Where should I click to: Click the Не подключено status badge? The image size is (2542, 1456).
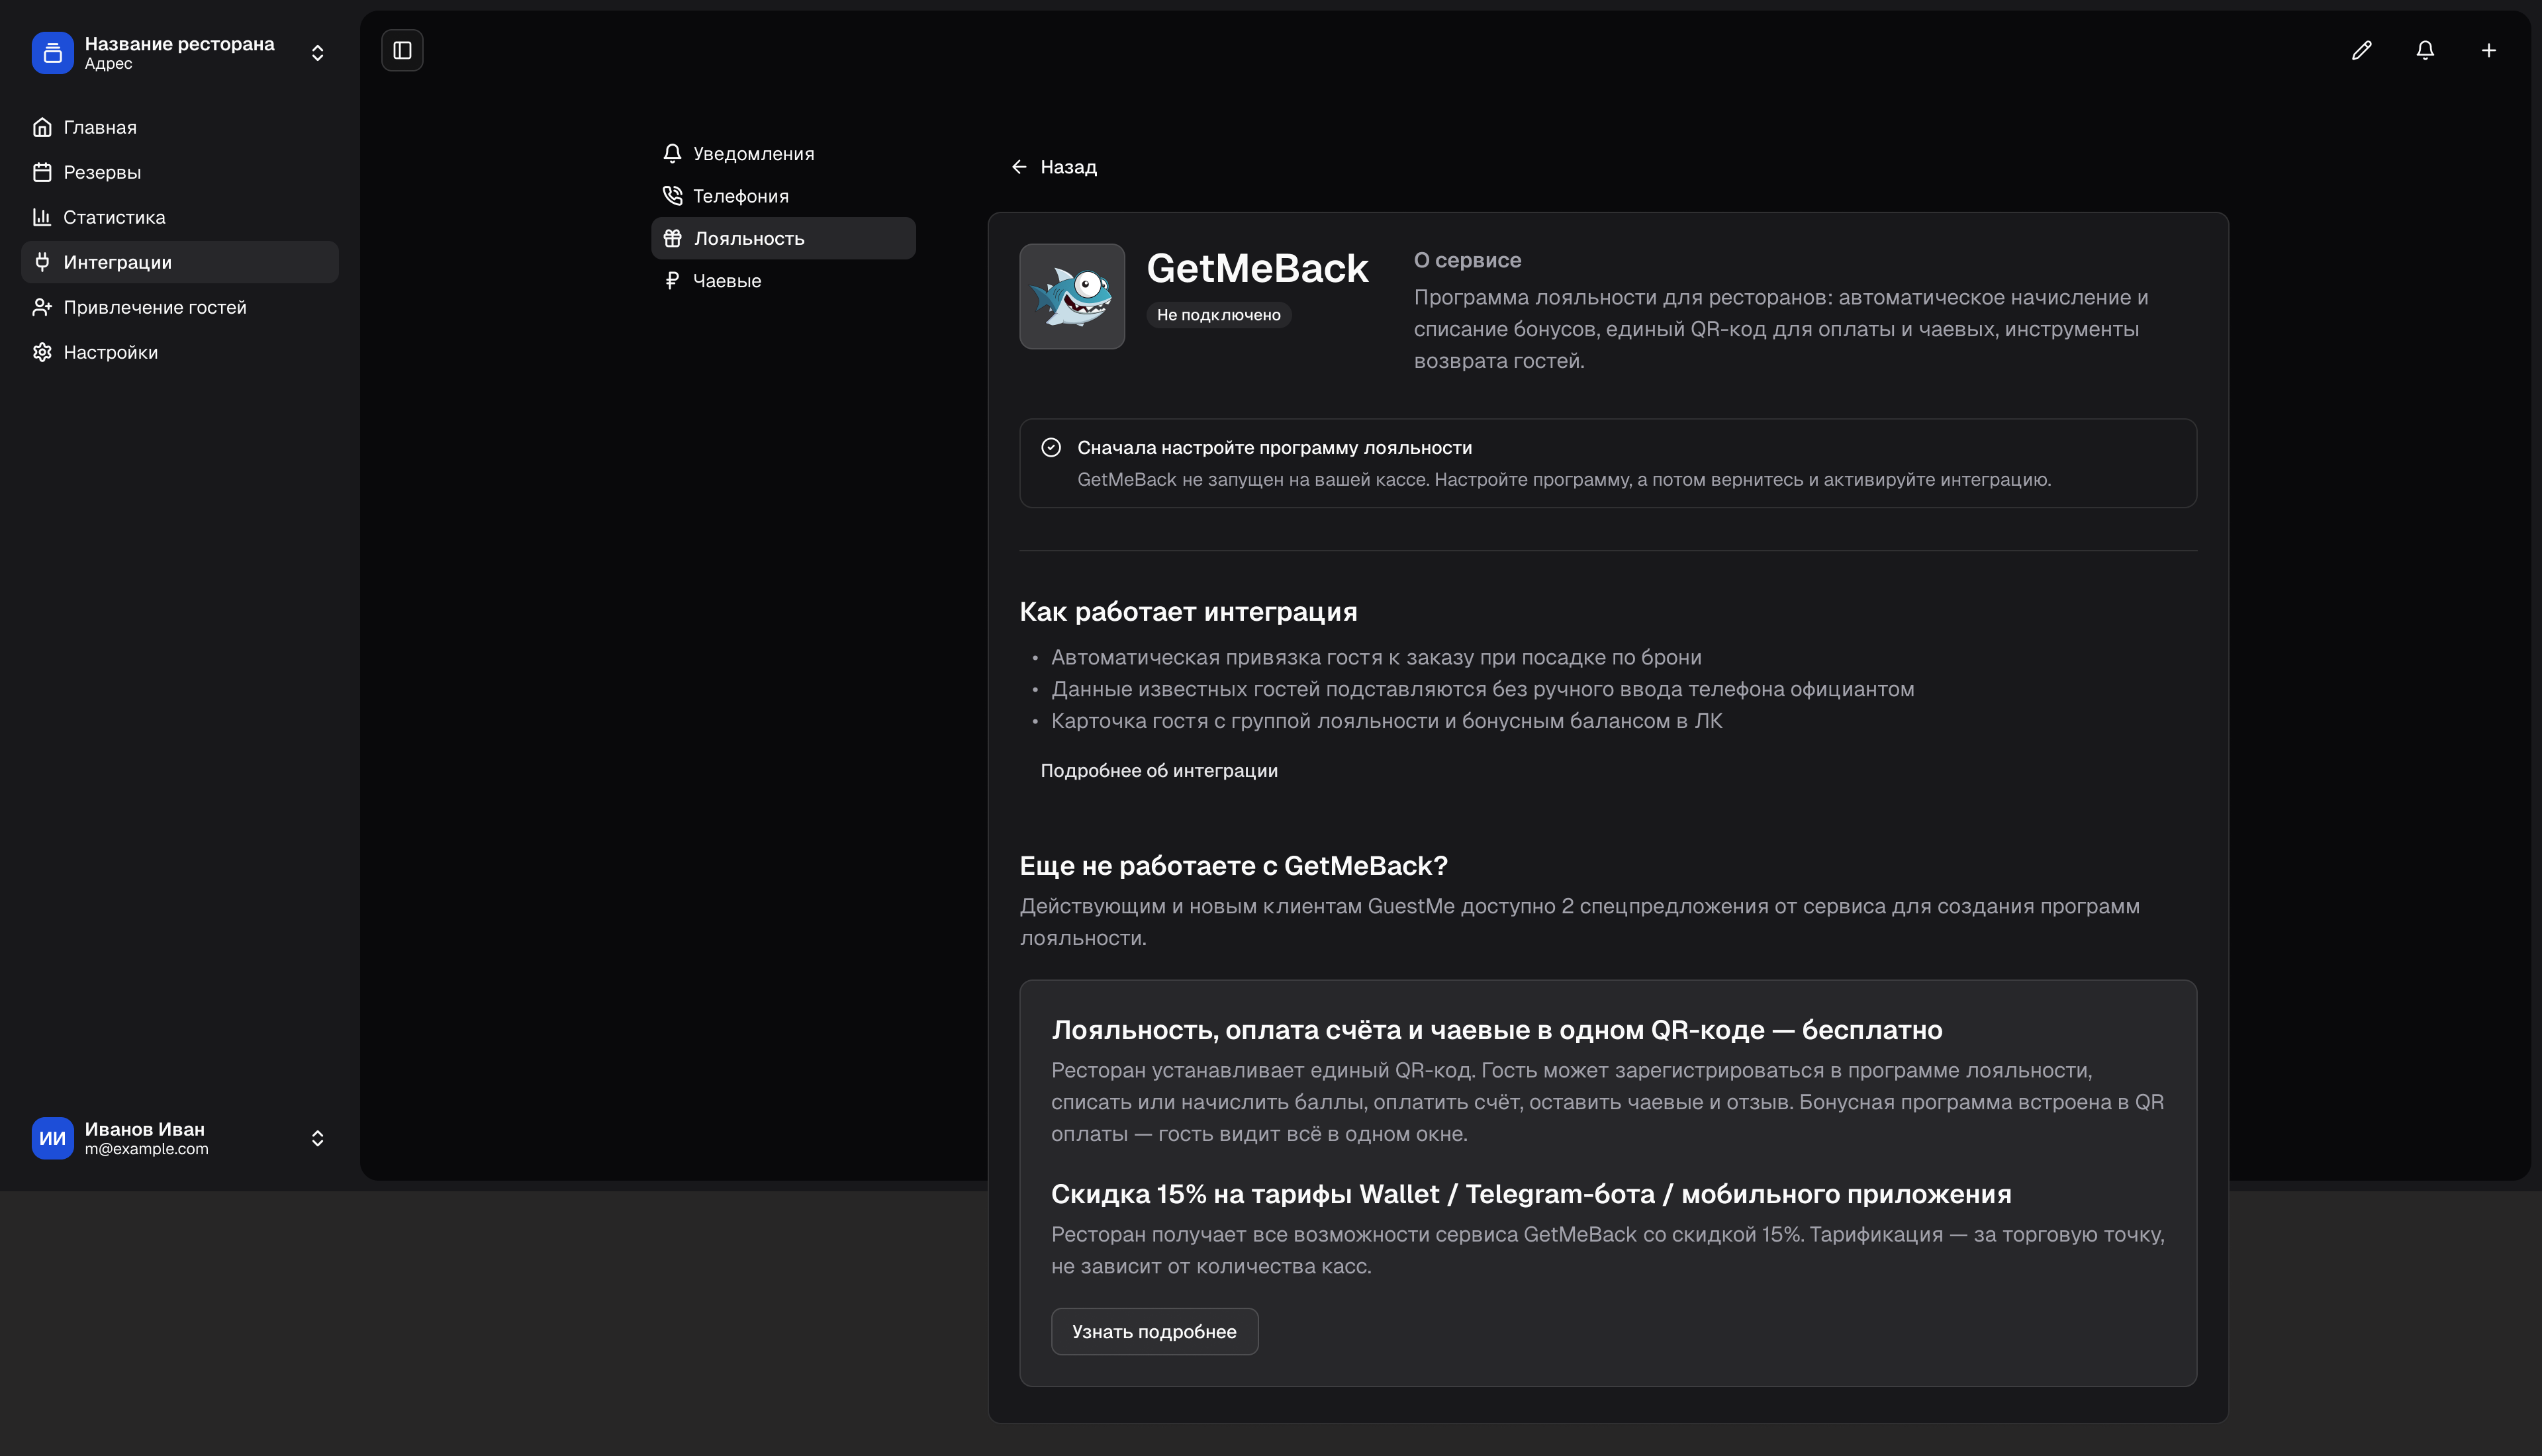pos(1218,315)
